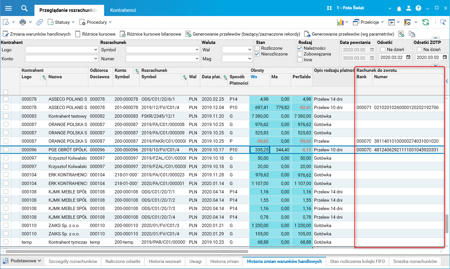Click the paperclip attachments icon

(39, 22)
